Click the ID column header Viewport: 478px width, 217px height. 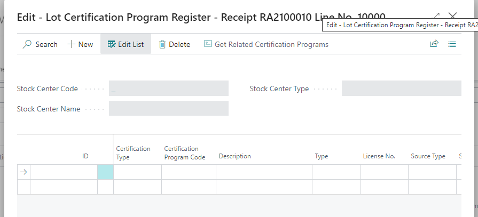pyautogui.click(x=85, y=156)
